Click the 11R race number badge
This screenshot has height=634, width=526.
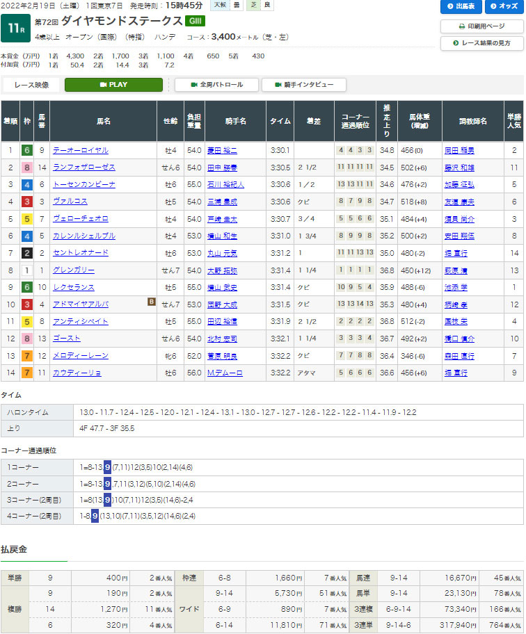click(x=15, y=29)
